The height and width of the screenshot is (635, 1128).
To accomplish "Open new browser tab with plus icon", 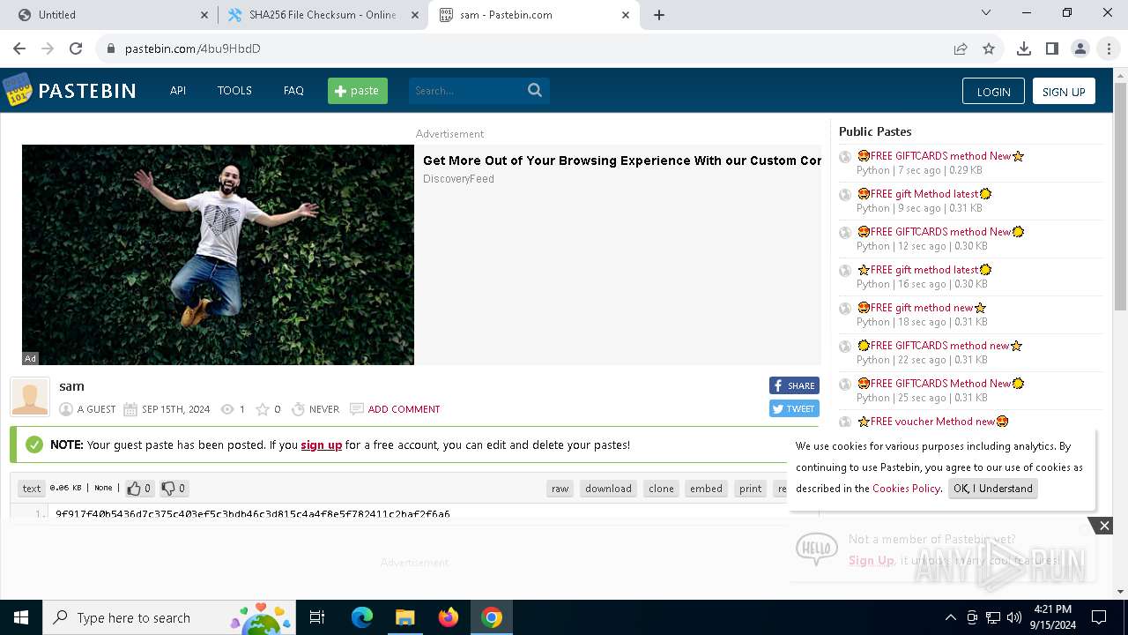I will click(658, 15).
